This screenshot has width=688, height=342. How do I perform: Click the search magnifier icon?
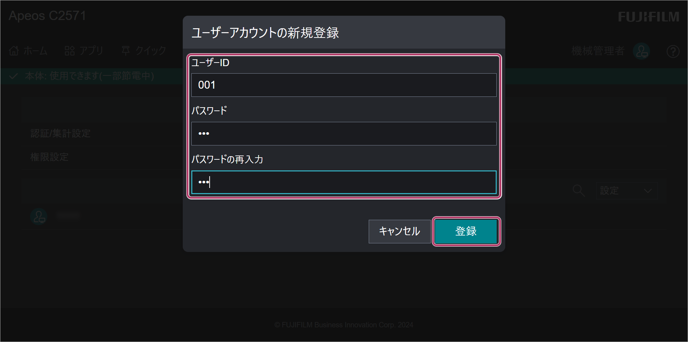[x=578, y=190]
